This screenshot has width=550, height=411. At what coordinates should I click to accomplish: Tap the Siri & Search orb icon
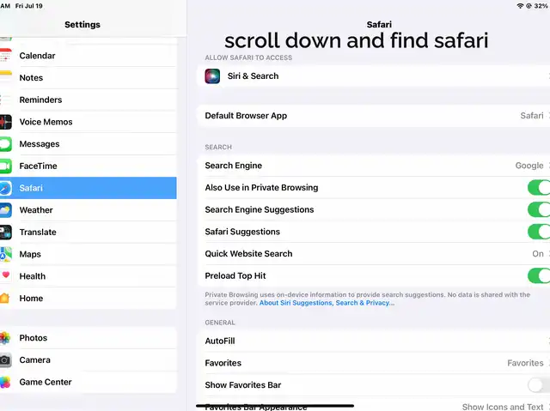click(x=212, y=76)
